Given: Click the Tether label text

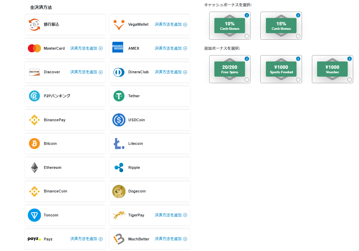Looking at the screenshot, I should coord(134,96).
